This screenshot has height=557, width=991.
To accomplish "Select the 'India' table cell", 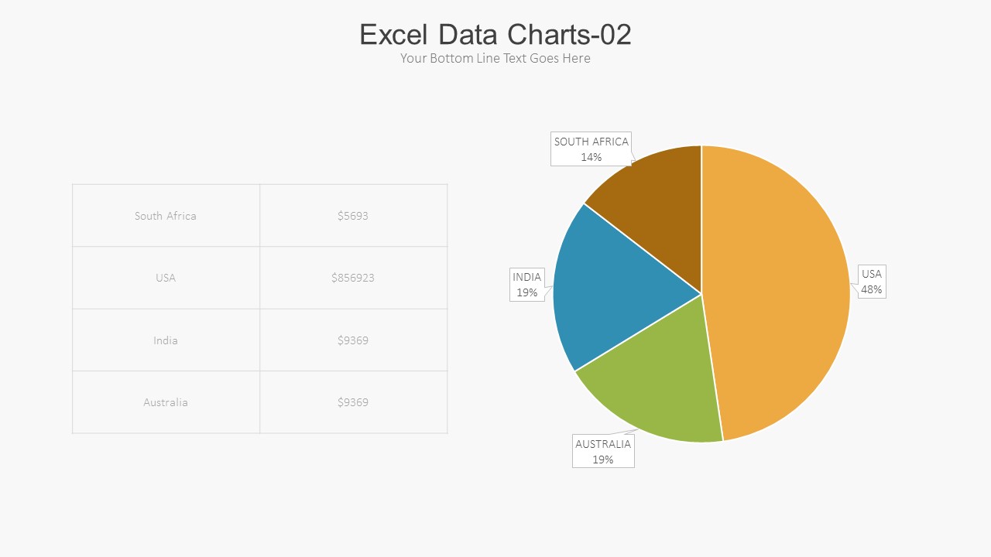I will (166, 340).
